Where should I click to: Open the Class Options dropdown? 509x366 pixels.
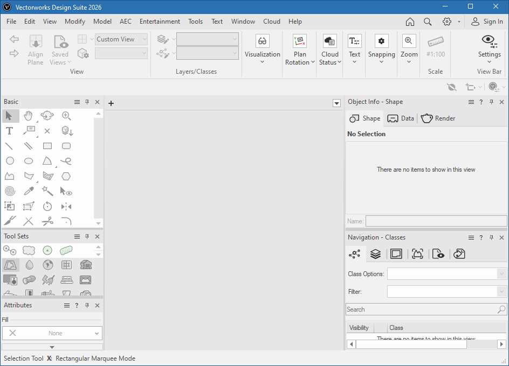click(x=446, y=274)
